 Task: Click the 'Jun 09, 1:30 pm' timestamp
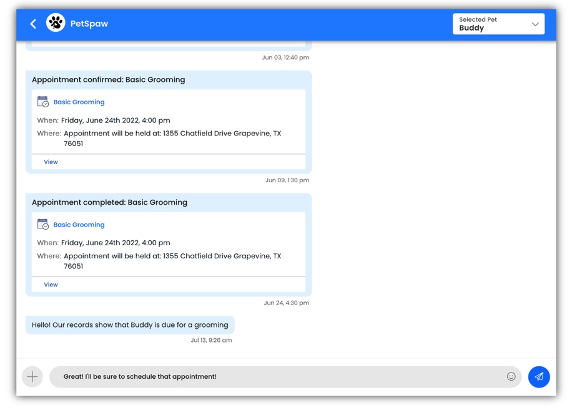point(287,180)
